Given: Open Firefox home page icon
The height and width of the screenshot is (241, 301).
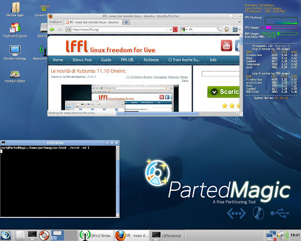Looking at the screenshot, I should [x=227, y=30].
